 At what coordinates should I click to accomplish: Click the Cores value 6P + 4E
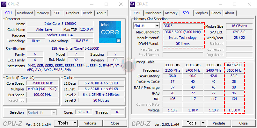pyautogui.click(x=84, y=112)
